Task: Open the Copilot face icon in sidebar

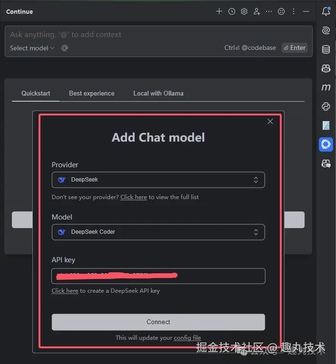Action: (326, 68)
